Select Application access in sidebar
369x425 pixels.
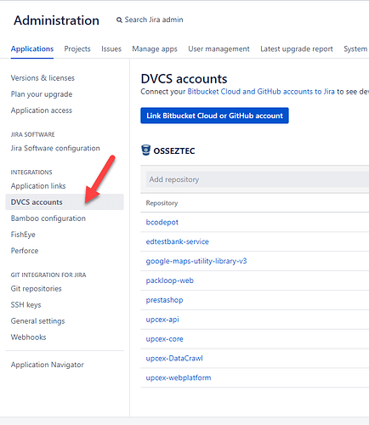[x=42, y=110]
